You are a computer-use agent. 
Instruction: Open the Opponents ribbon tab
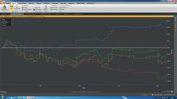31,3
